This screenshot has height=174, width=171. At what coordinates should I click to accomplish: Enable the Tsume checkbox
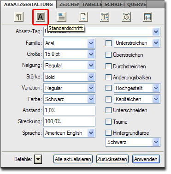tap(108, 121)
